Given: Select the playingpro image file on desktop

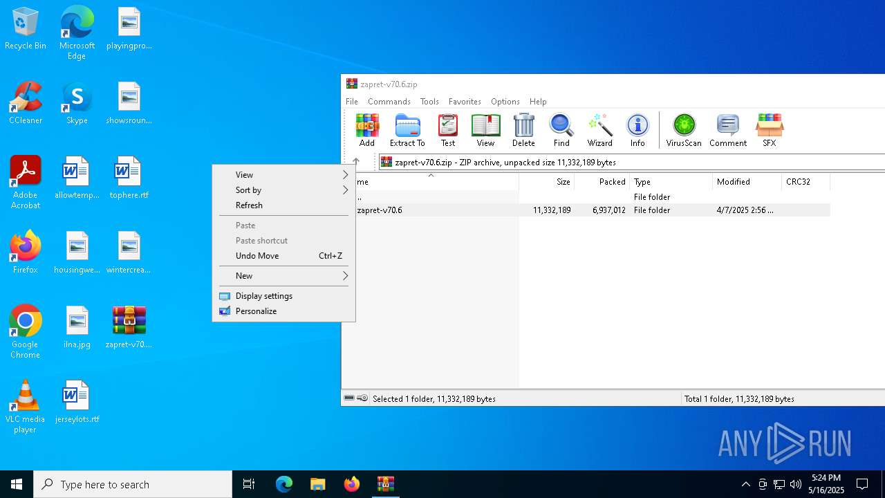Looking at the screenshot, I should [129, 29].
